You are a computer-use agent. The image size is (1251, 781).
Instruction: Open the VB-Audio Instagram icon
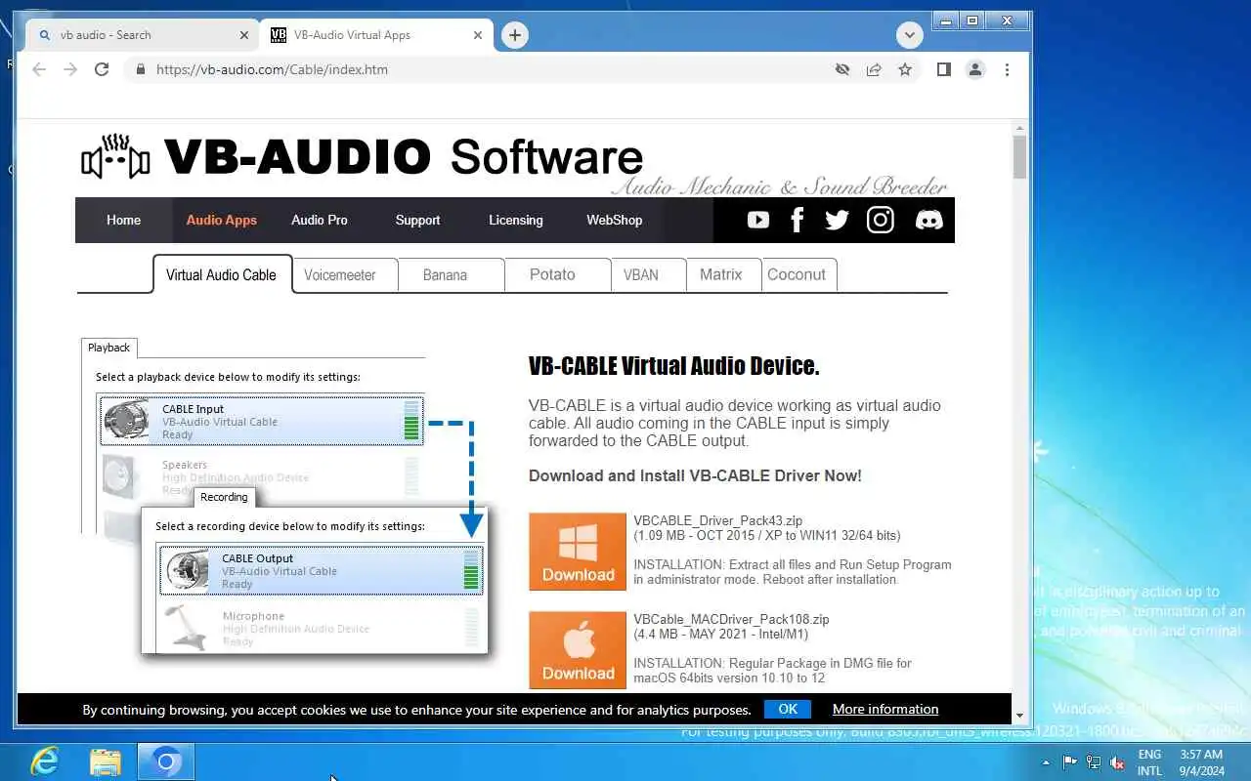click(881, 220)
